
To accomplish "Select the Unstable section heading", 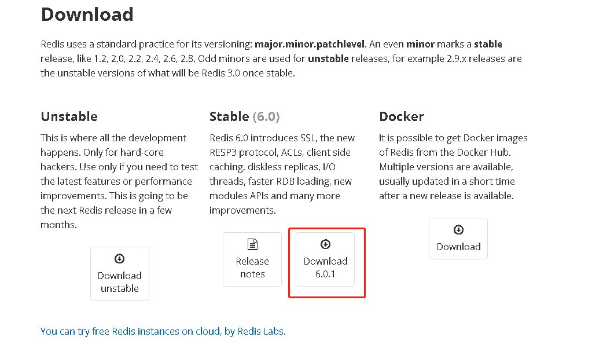I will (x=69, y=116).
